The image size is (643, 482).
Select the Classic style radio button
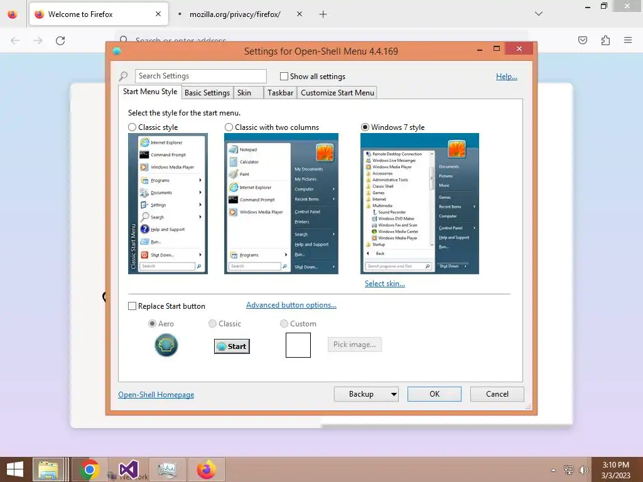[x=132, y=127]
